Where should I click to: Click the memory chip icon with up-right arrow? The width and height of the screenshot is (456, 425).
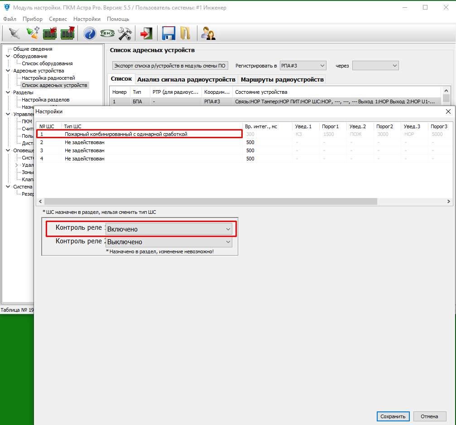[x=67, y=33]
